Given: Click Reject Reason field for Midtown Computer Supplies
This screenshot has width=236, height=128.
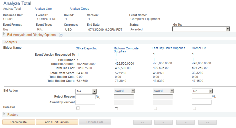Looking at the screenshot, I should tap(124, 97).
